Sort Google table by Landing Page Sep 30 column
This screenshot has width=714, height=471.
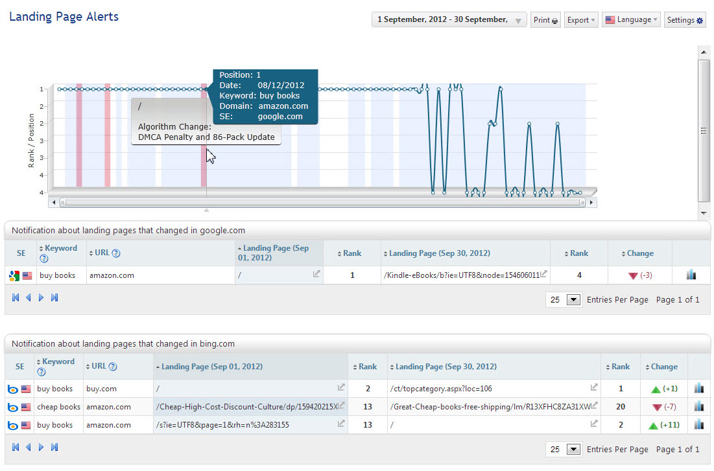pos(440,253)
